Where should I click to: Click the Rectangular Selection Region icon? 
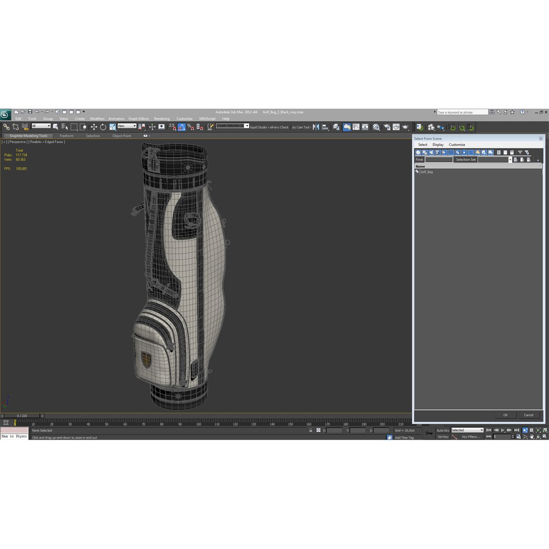74,127
